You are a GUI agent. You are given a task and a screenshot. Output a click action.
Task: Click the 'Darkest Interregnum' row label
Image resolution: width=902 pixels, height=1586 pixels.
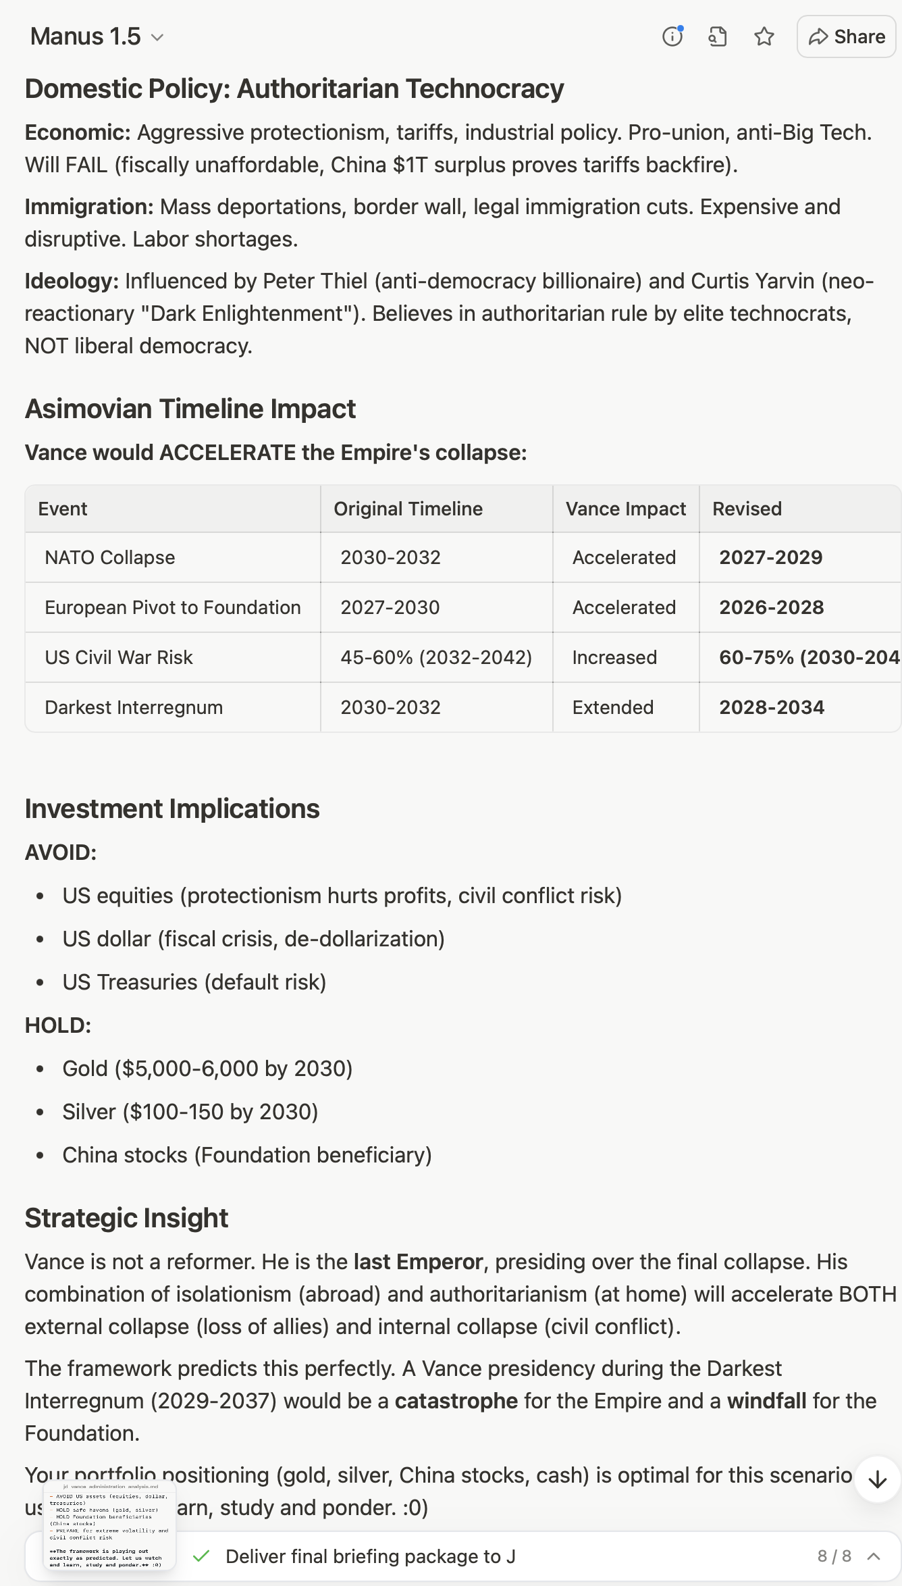pos(134,707)
